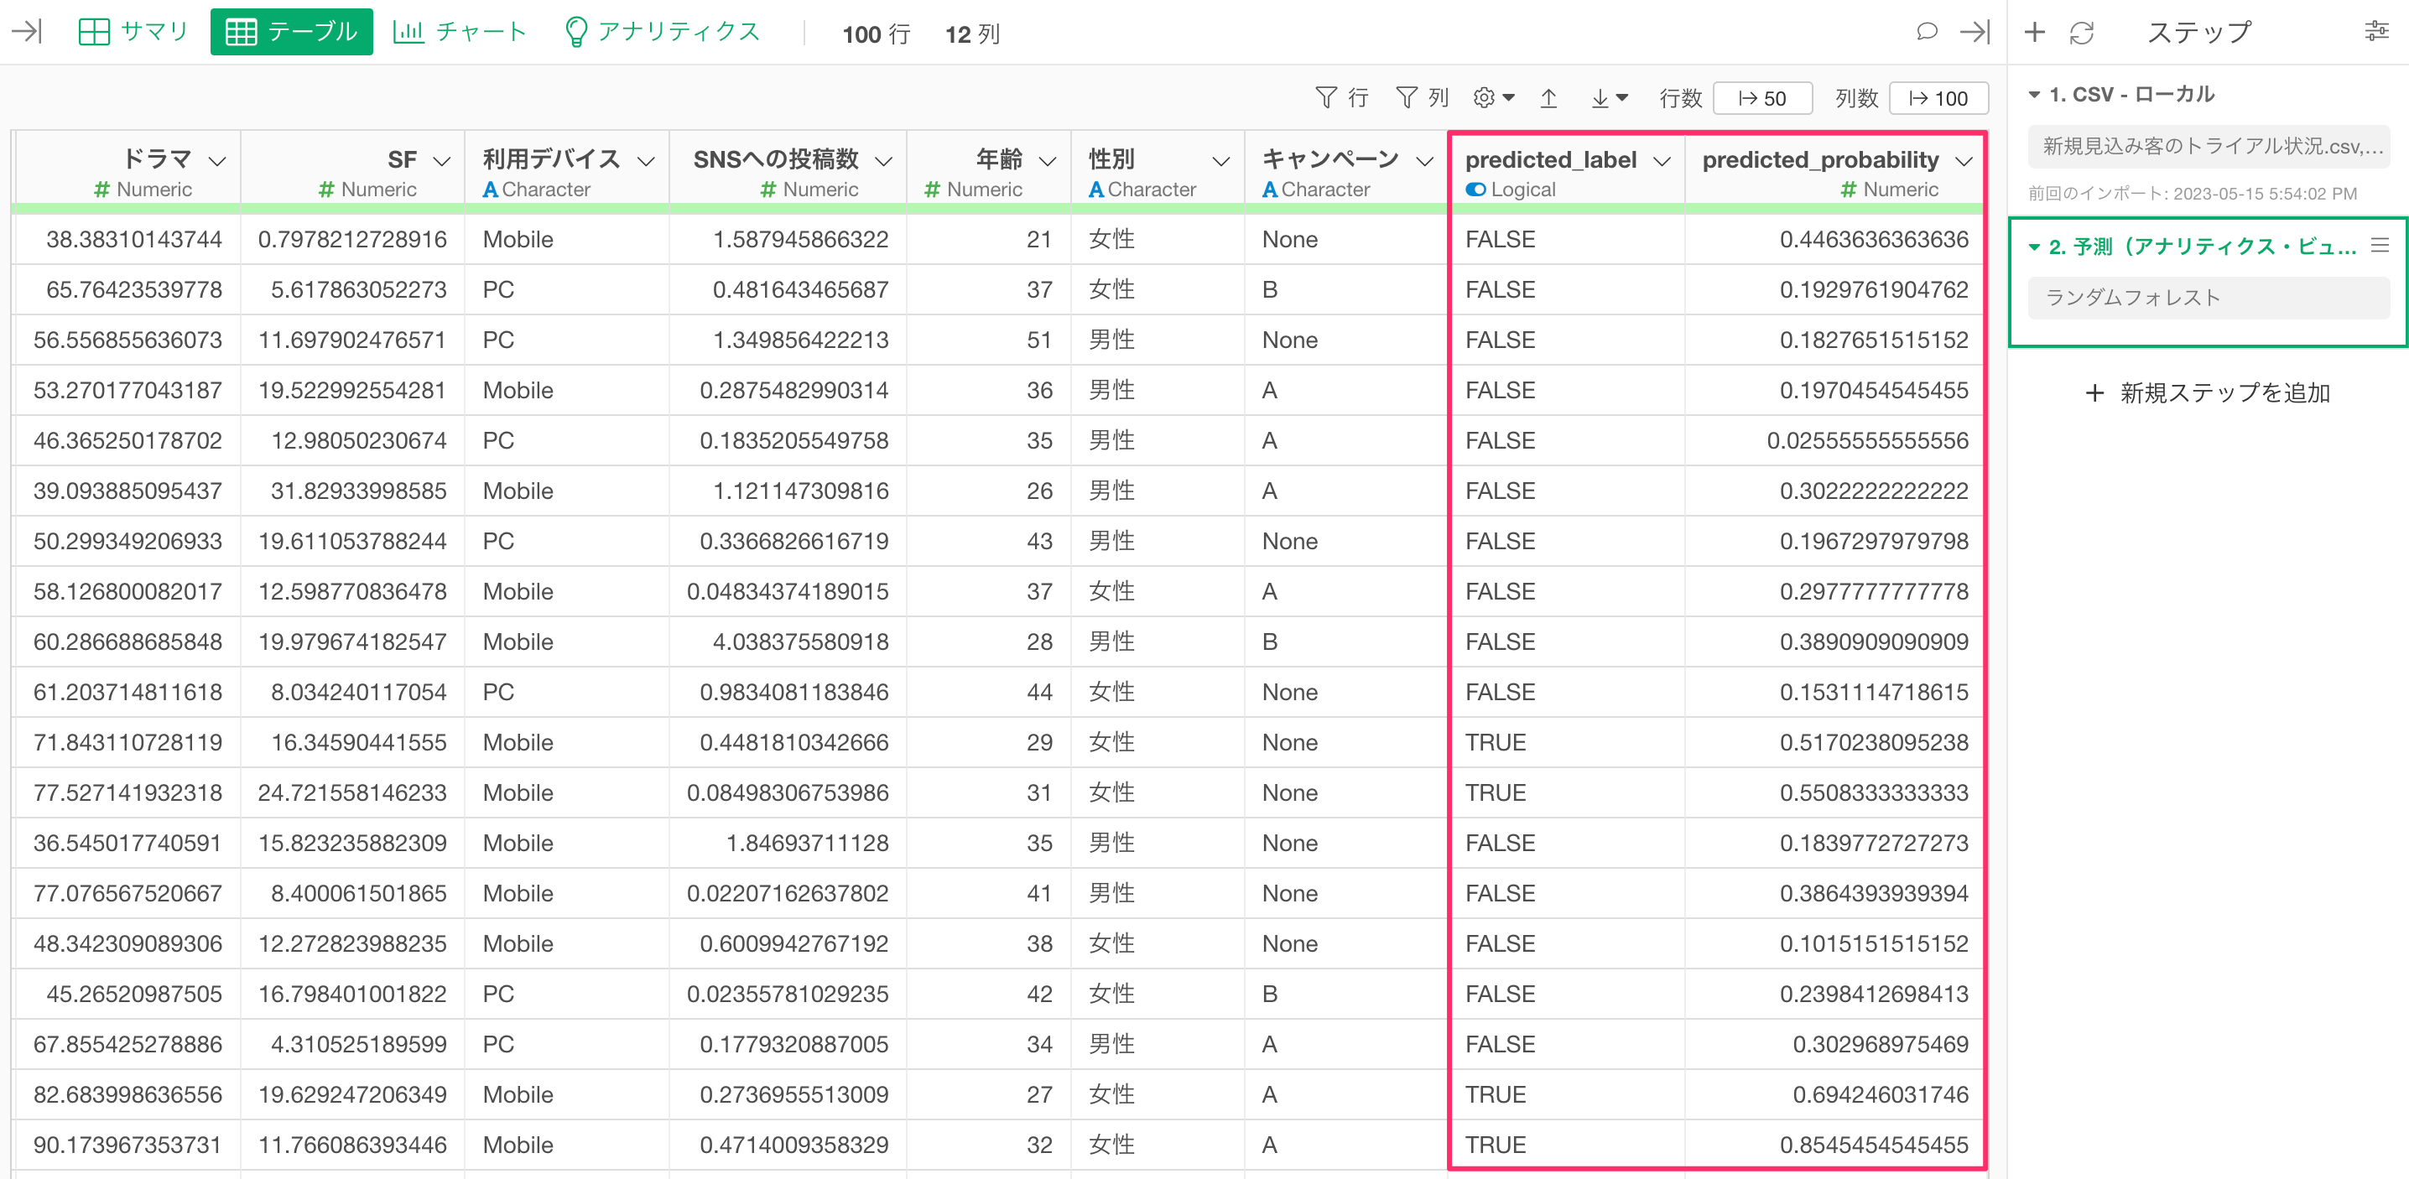Add a step with the plus icon
The width and height of the screenshot is (2409, 1179).
(x=2034, y=33)
